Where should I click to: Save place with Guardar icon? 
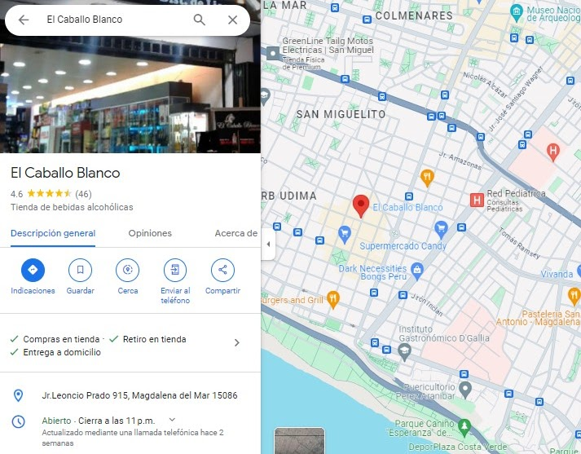click(x=80, y=270)
